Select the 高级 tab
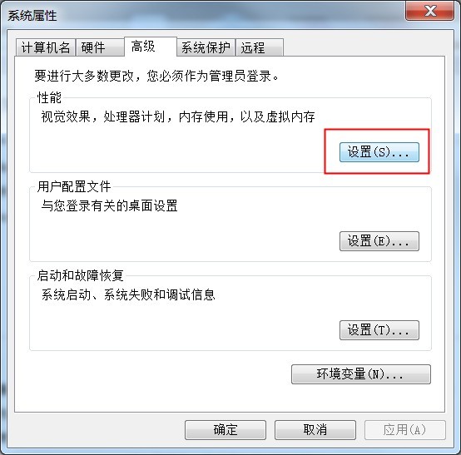 tap(151, 47)
